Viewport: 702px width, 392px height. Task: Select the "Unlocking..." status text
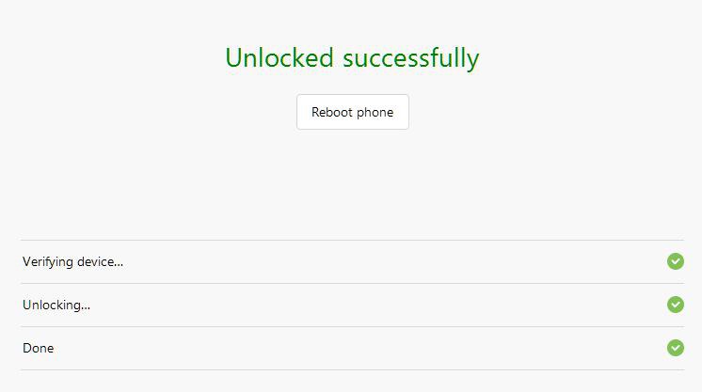(56, 305)
